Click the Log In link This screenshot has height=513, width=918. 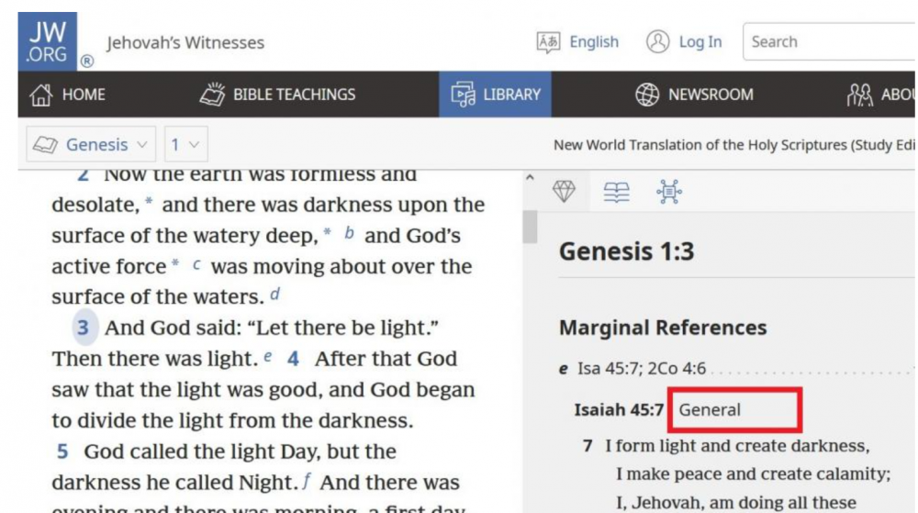(x=700, y=42)
